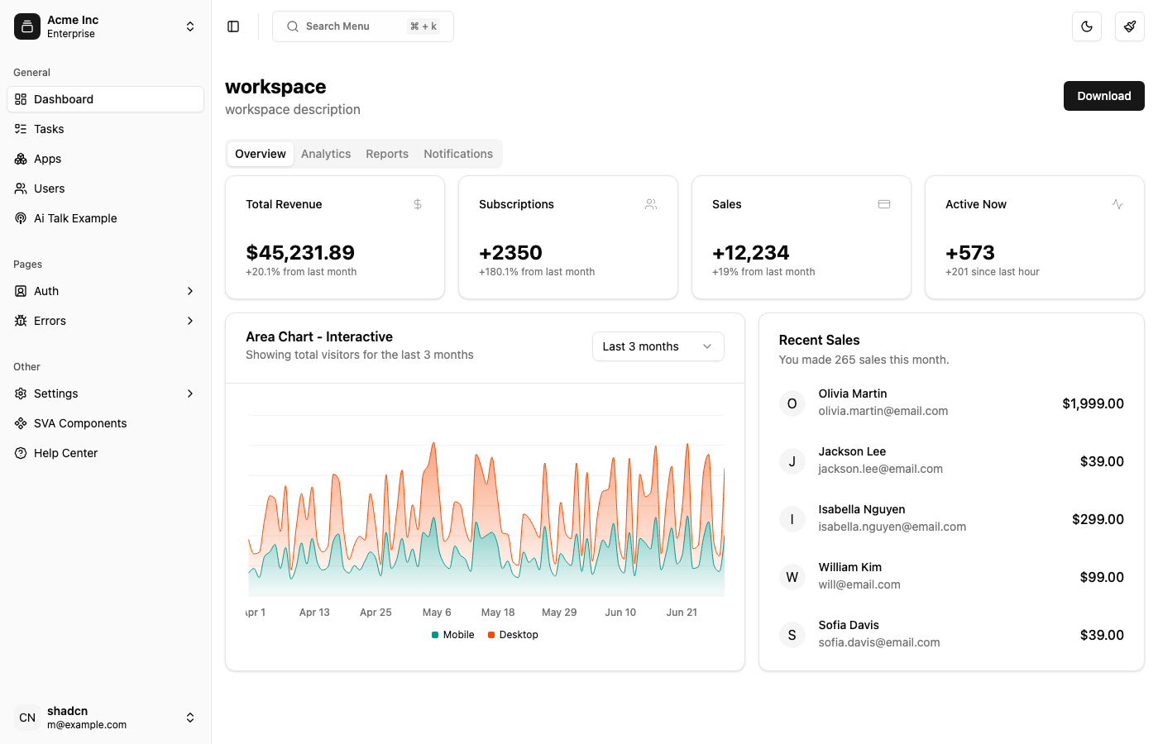Viewport: 1158px width, 744px height.
Task: Select the Dashboard icon in sidebar
Action: (x=20, y=99)
